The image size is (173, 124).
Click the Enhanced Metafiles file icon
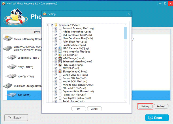(x=60, y=62)
